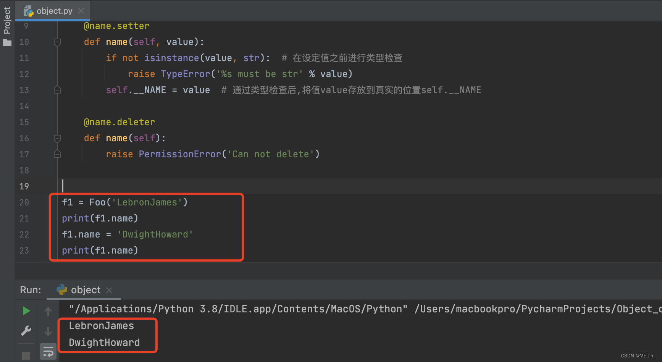Screen dimensions: 662x362
Task: Click on self.__NAME assignment in line 13
Action: point(158,90)
